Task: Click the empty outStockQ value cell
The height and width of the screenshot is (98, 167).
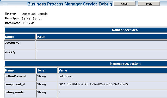Action: [x=102, y=45]
